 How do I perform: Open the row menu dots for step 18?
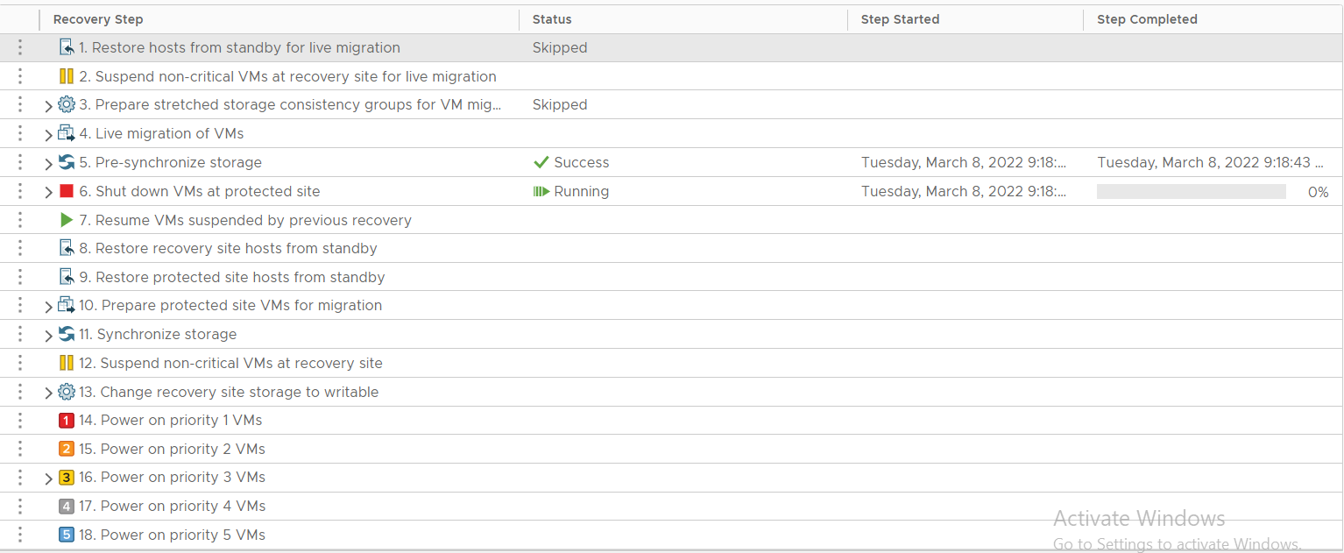[x=20, y=535]
